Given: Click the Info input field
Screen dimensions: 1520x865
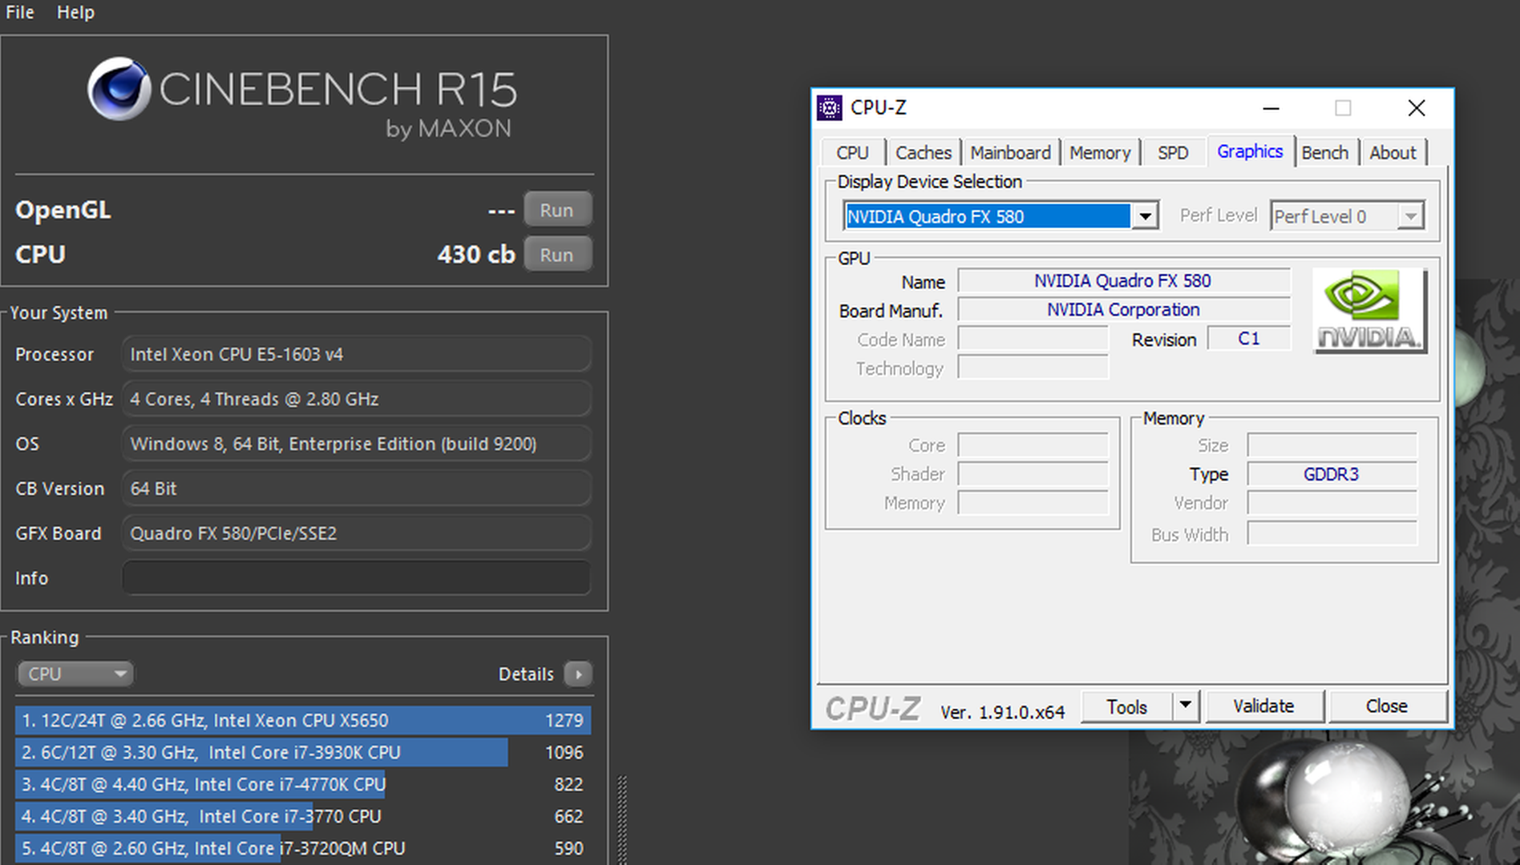Looking at the screenshot, I should coord(357,578).
